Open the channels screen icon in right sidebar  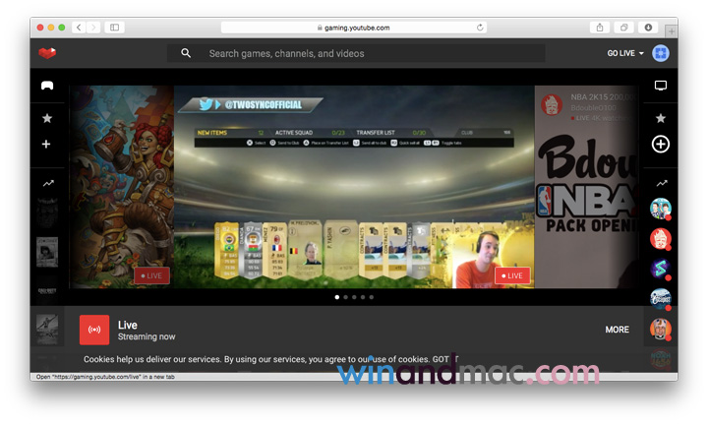point(661,86)
